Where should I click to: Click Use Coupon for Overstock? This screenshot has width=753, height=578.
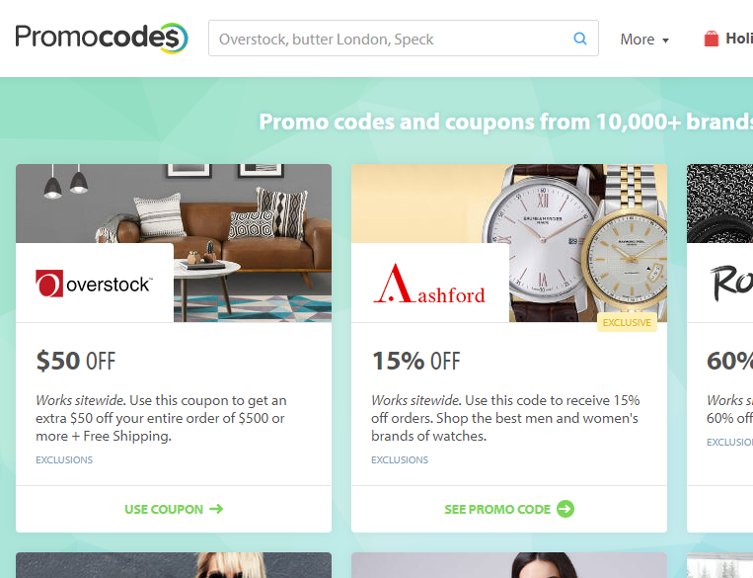(174, 509)
